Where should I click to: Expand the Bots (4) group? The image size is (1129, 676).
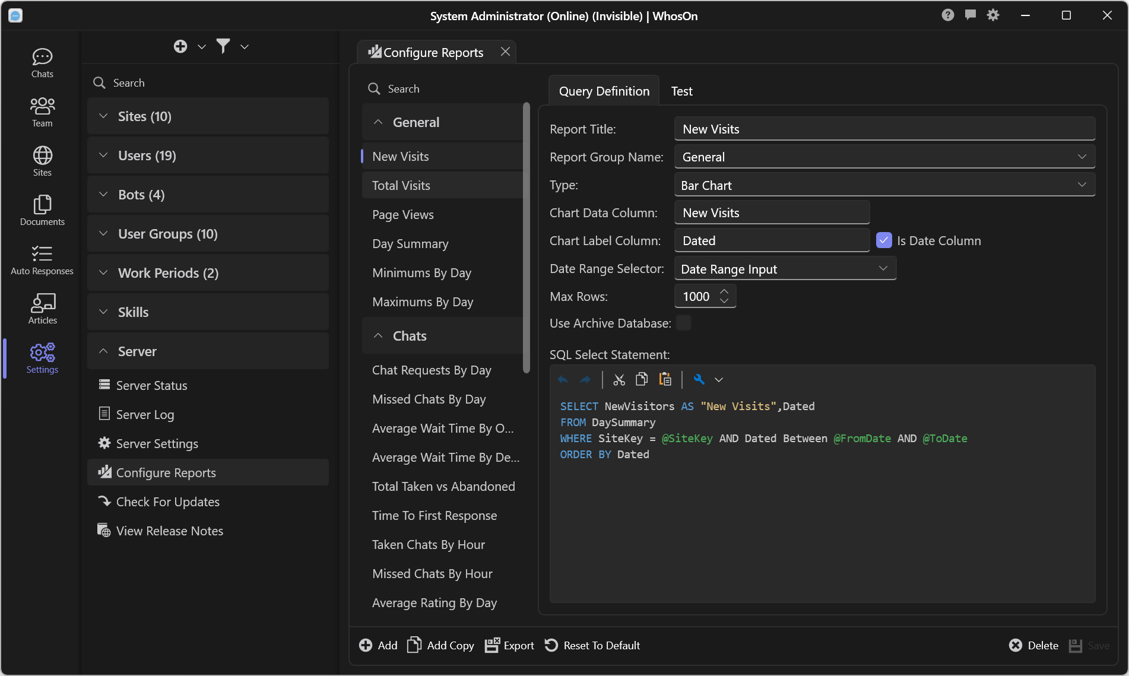(x=208, y=195)
